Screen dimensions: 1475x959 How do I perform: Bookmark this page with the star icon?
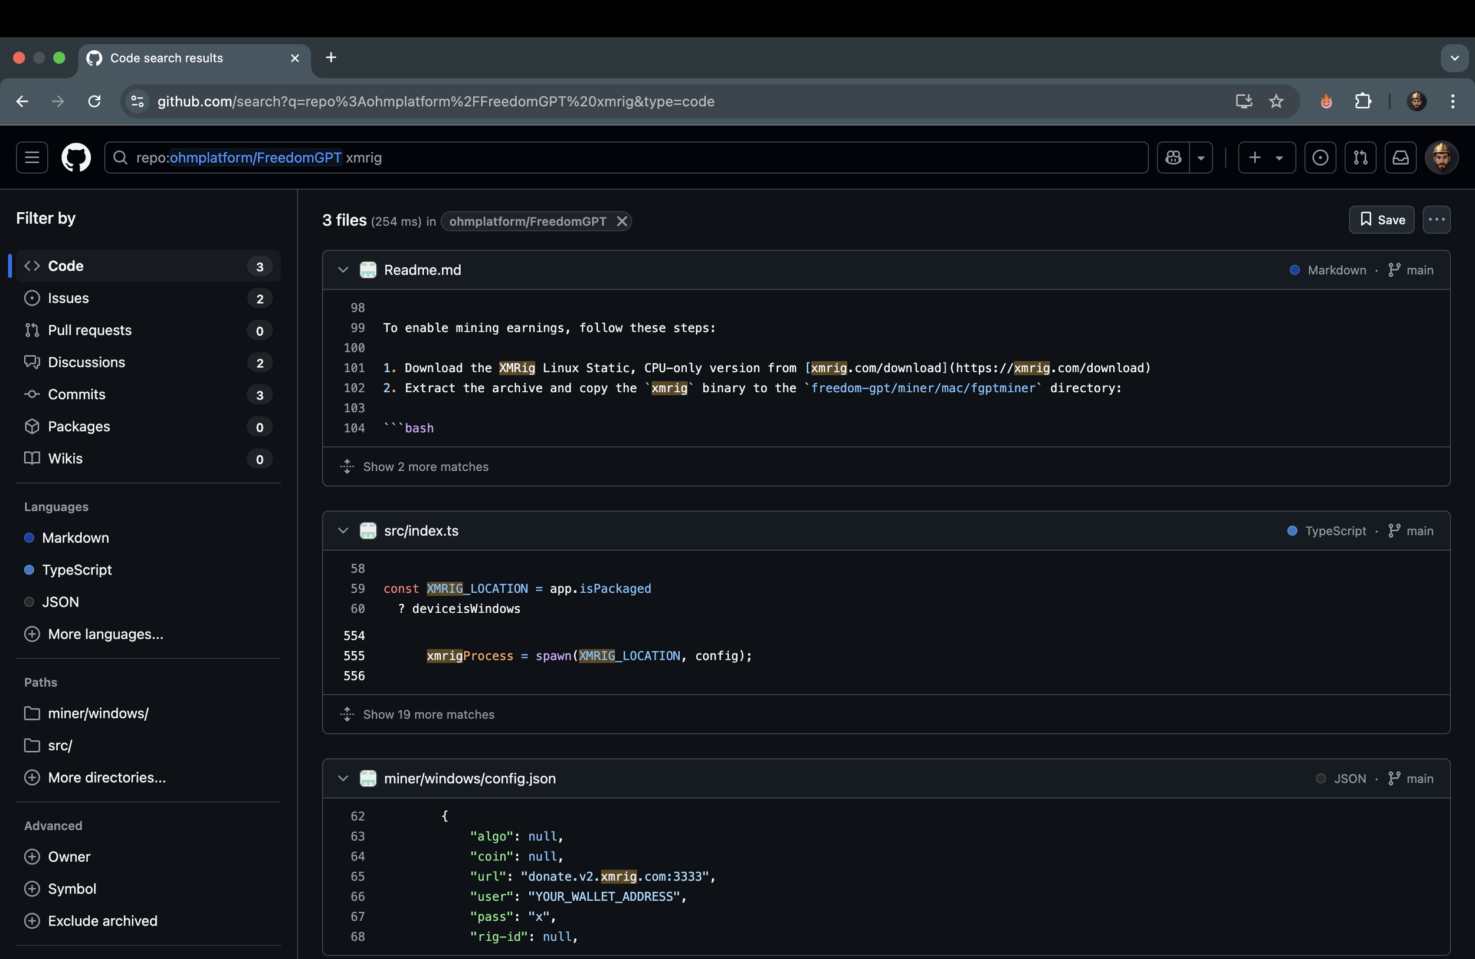click(1276, 101)
